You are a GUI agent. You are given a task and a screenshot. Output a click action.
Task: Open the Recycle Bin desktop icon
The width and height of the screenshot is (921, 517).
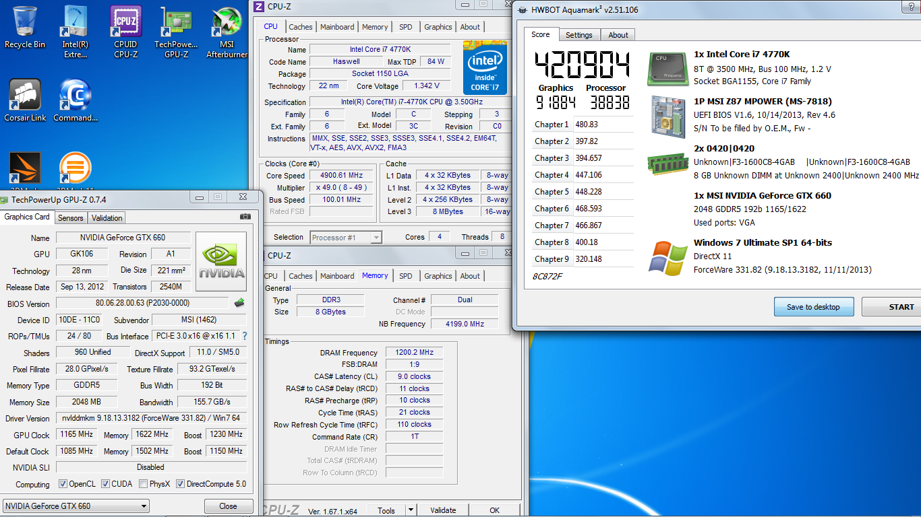click(x=25, y=28)
